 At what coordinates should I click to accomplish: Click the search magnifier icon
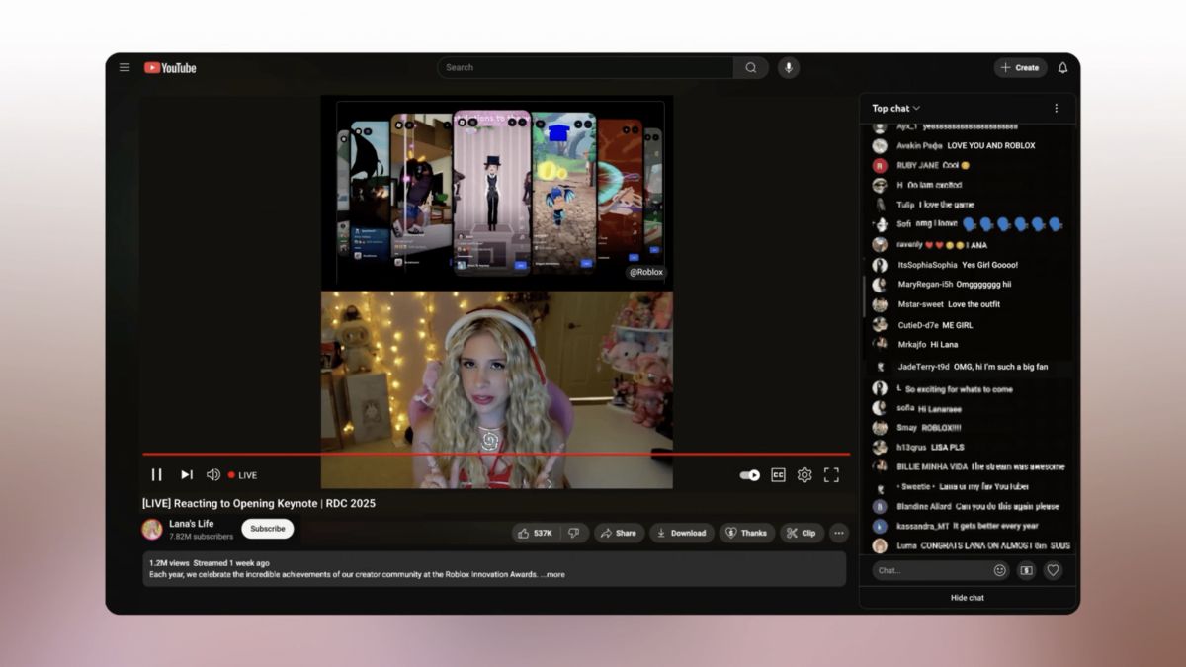[751, 67]
